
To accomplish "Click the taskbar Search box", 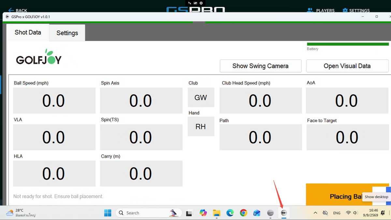I will click(148, 213).
